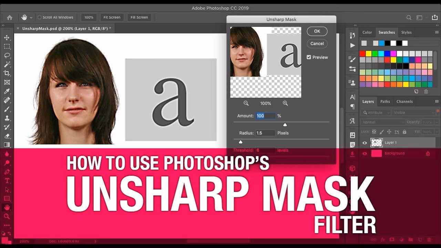Select the Clone Stamp tool

[7, 118]
